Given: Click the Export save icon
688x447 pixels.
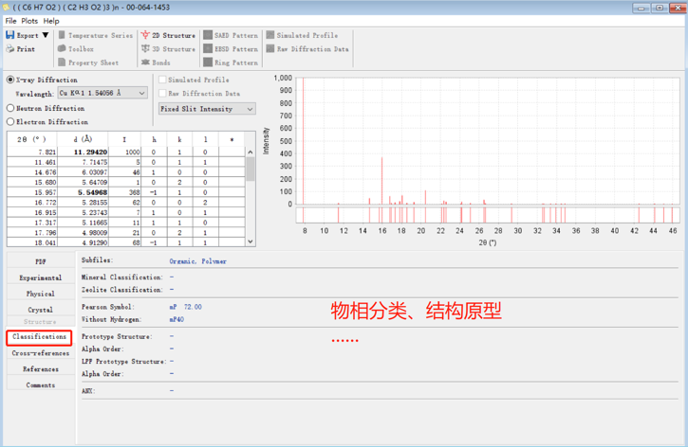Looking at the screenshot, I should point(10,35).
